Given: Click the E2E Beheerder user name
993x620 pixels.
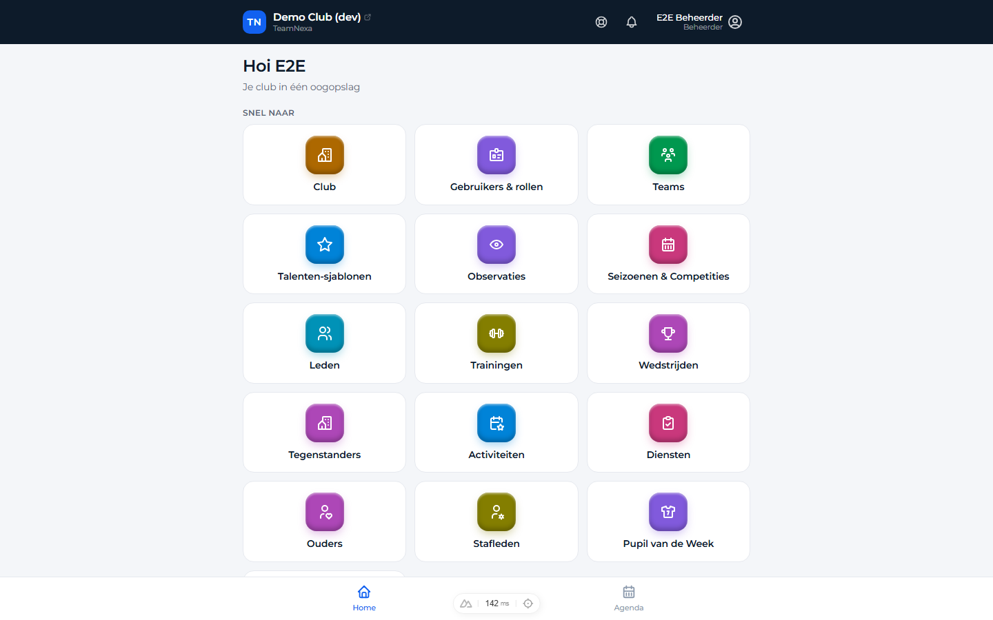Looking at the screenshot, I should tap(690, 17).
